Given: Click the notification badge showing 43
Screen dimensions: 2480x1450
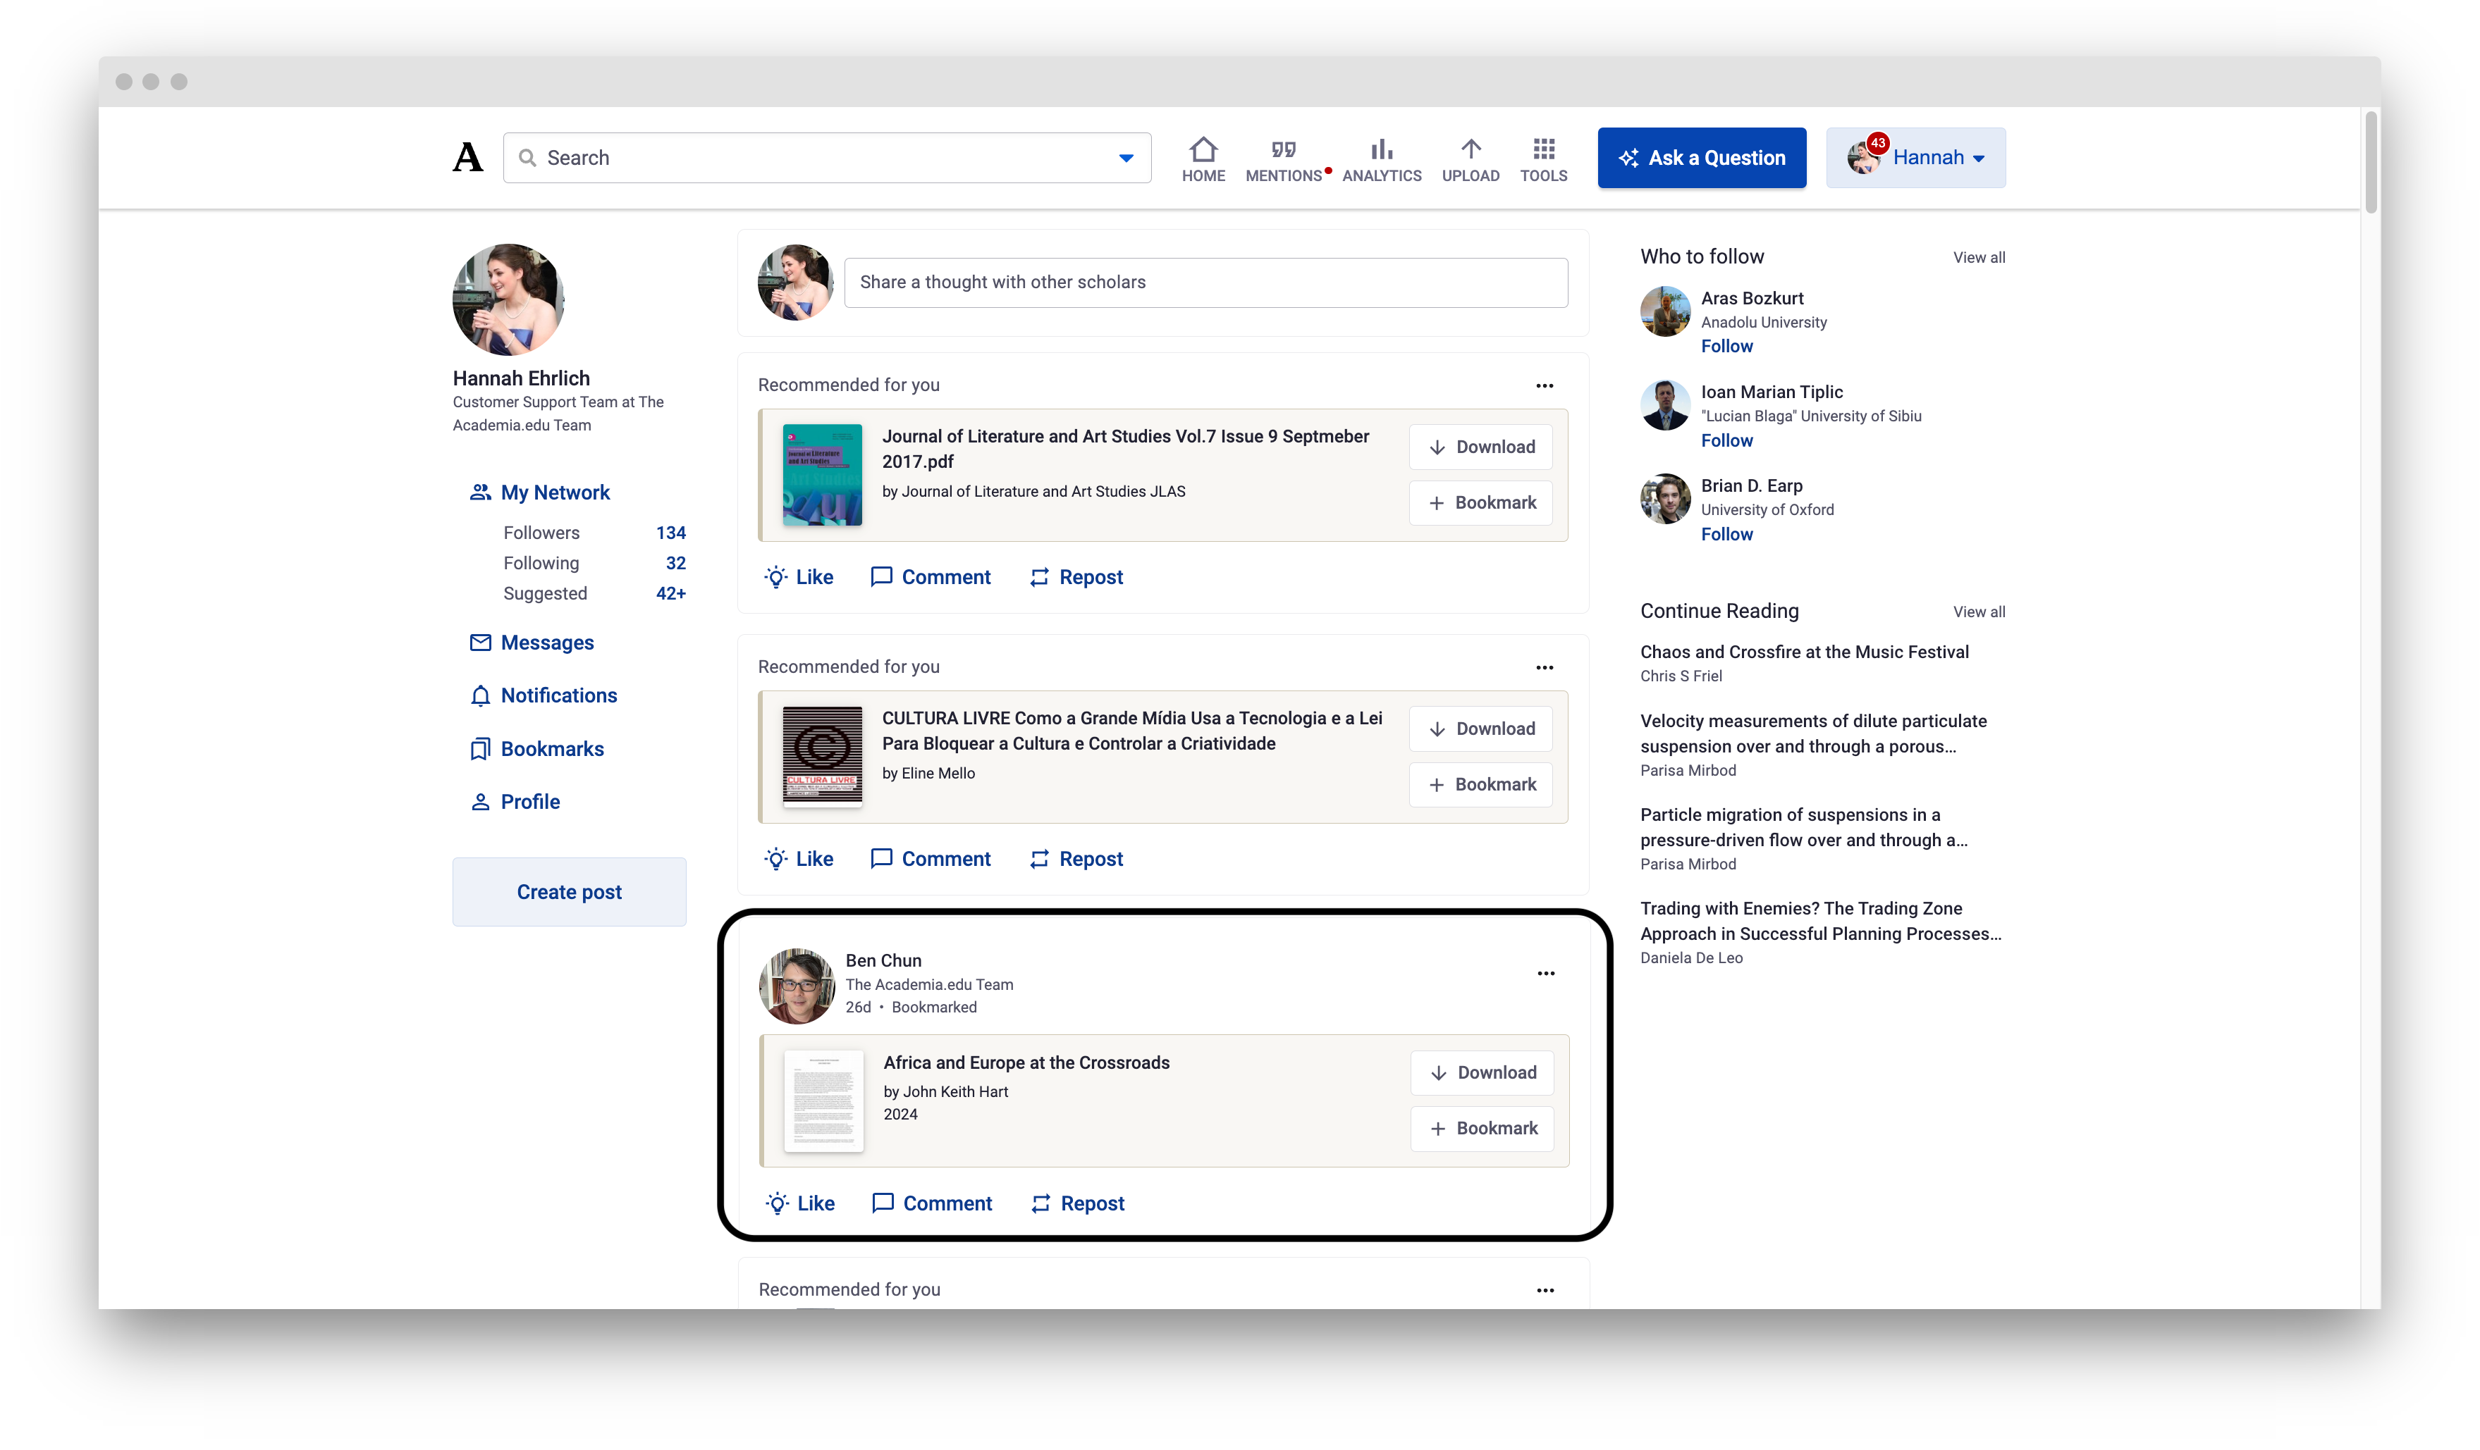Looking at the screenshot, I should (x=1878, y=142).
